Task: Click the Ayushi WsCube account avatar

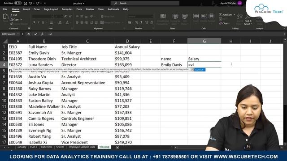Action: 239,3
